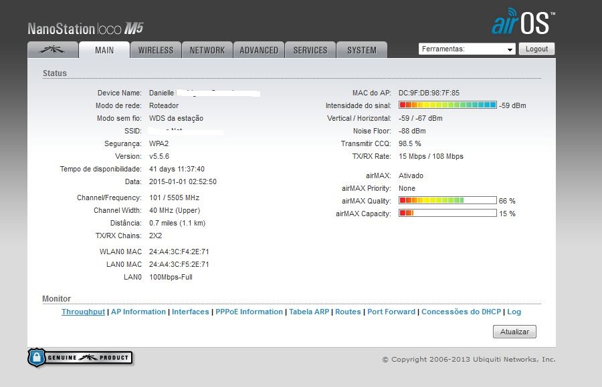Click the rate value 15 Mbps / 108 Mbps
This screenshot has width=602, height=387.
[431, 156]
